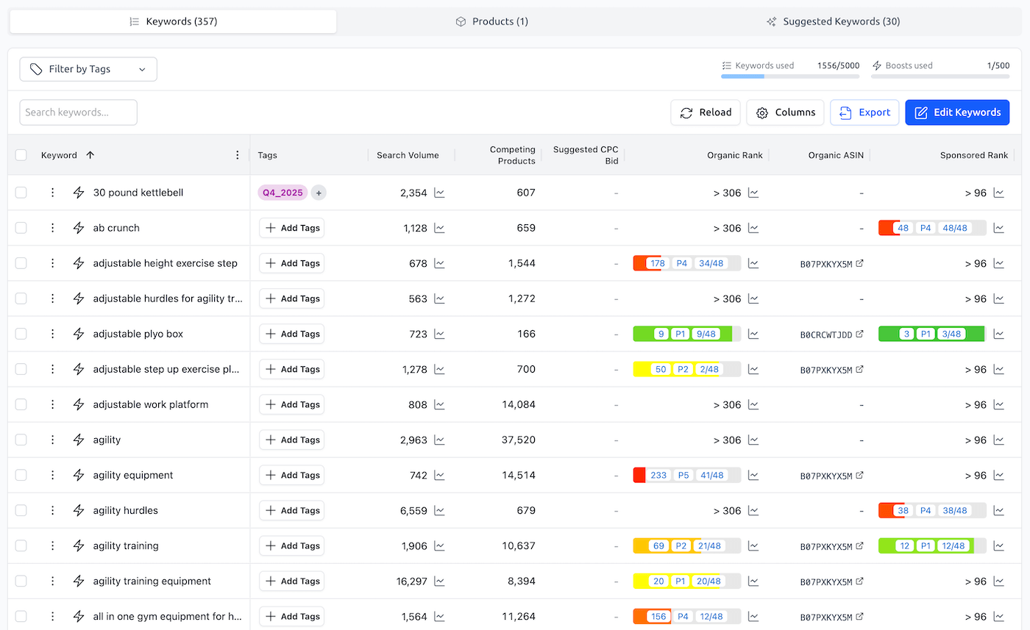Click the lightning boost icon for 'ab crunch'
Screen dimensions: 1030x630
(x=79, y=228)
